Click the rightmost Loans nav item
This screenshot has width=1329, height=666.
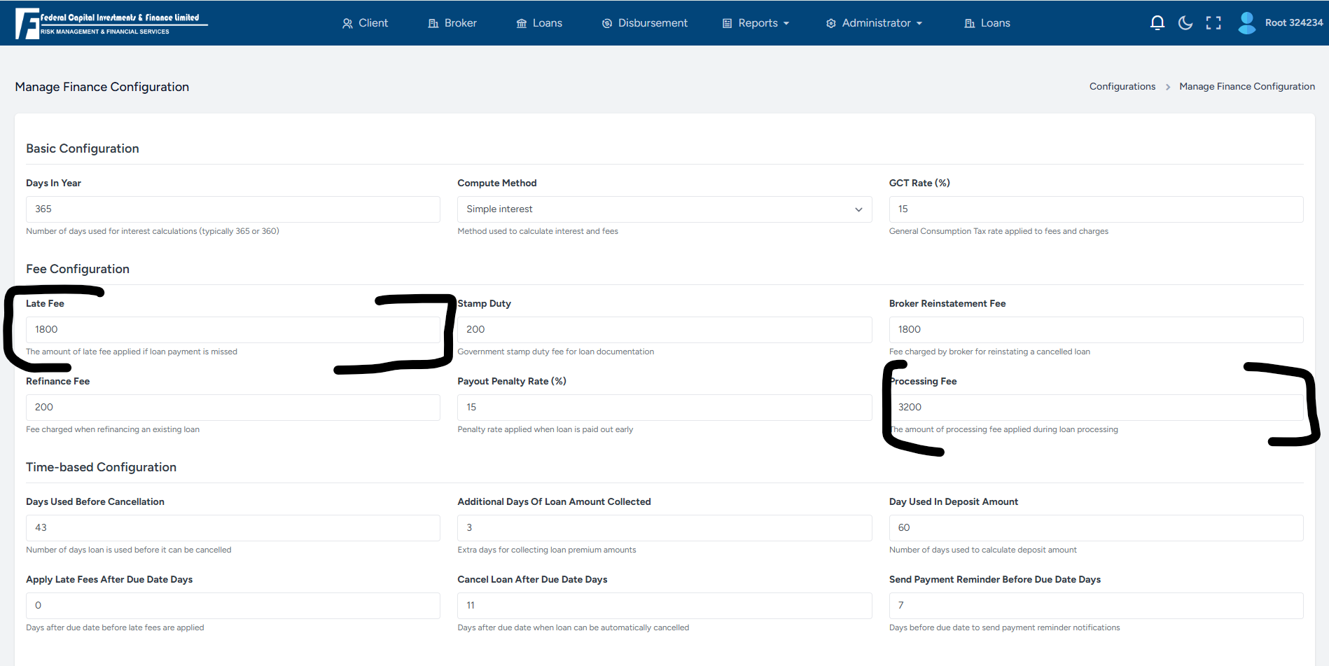pos(987,23)
